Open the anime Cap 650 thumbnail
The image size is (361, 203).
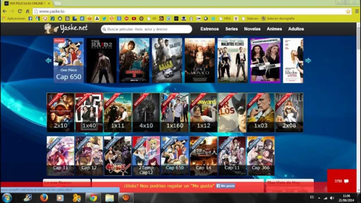[x=175, y=156]
